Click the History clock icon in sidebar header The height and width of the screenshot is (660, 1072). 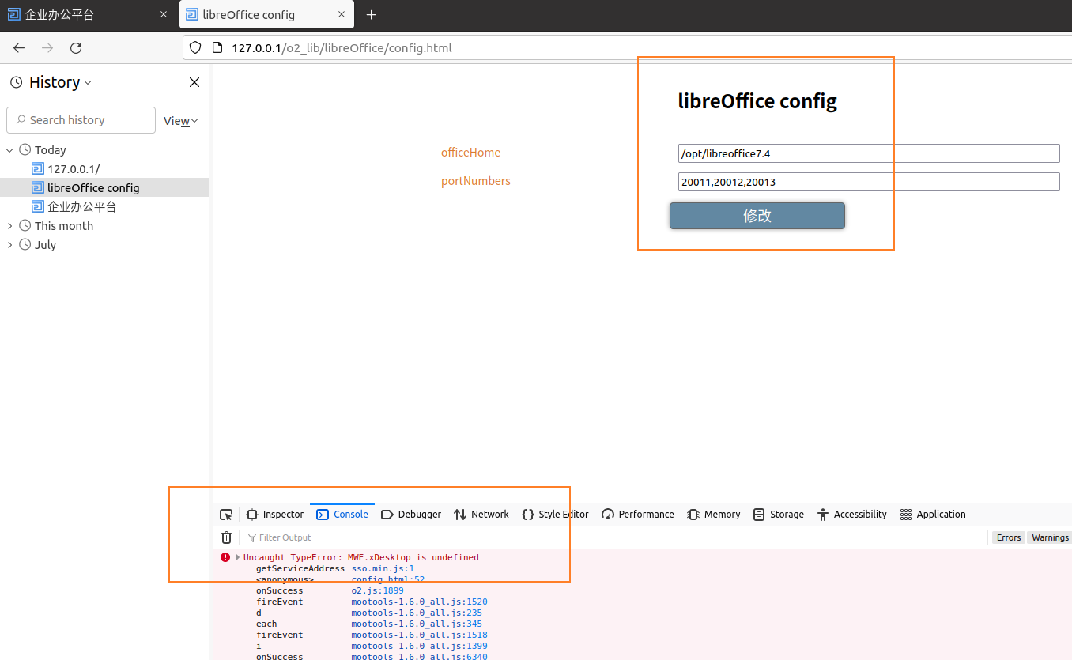click(16, 82)
